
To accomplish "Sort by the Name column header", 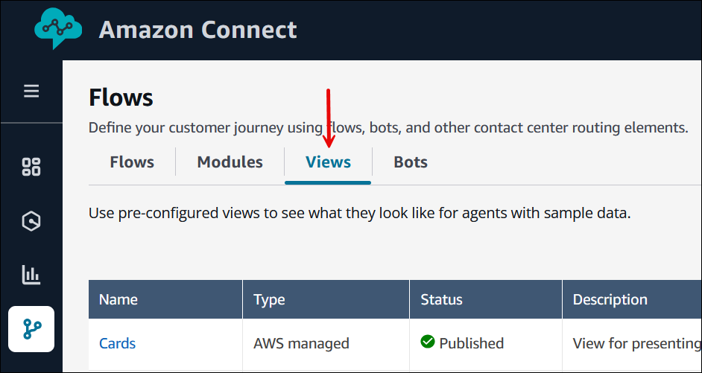I will 118,300.
